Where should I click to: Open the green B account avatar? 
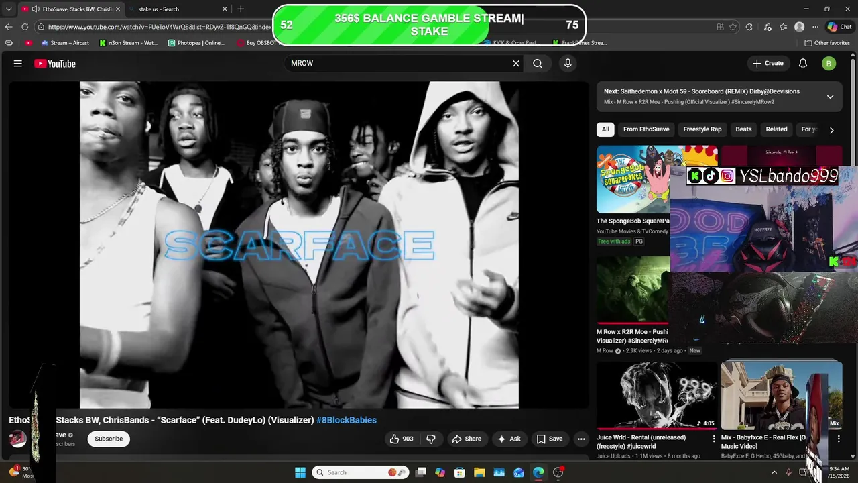[x=829, y=64]
